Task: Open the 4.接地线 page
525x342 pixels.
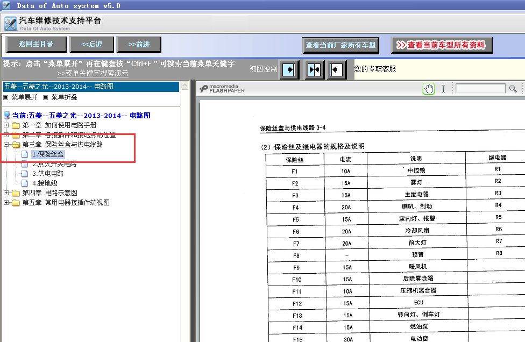Action: coord(45,183)
